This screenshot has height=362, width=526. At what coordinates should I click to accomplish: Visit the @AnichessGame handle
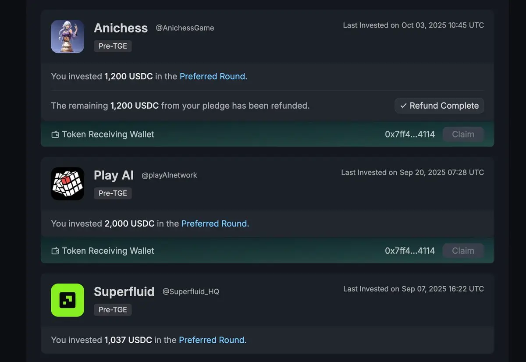coord(185,28)
